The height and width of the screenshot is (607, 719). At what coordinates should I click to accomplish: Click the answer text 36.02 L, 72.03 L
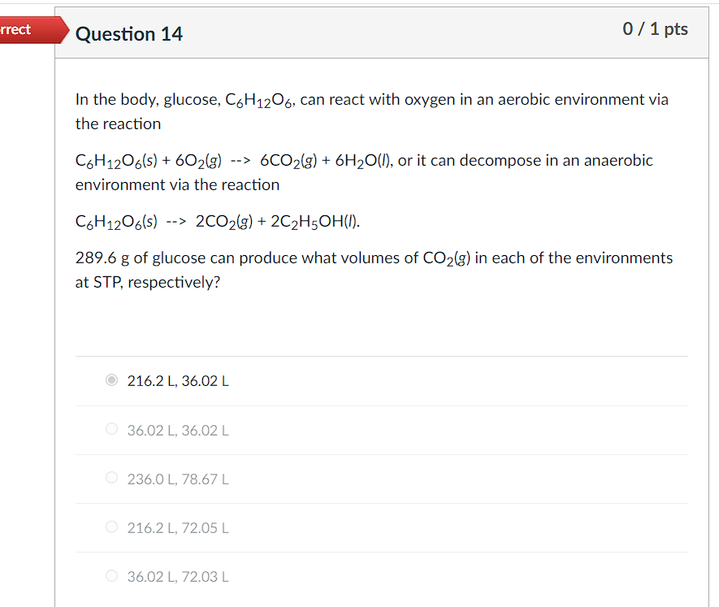tap(177, 576)
